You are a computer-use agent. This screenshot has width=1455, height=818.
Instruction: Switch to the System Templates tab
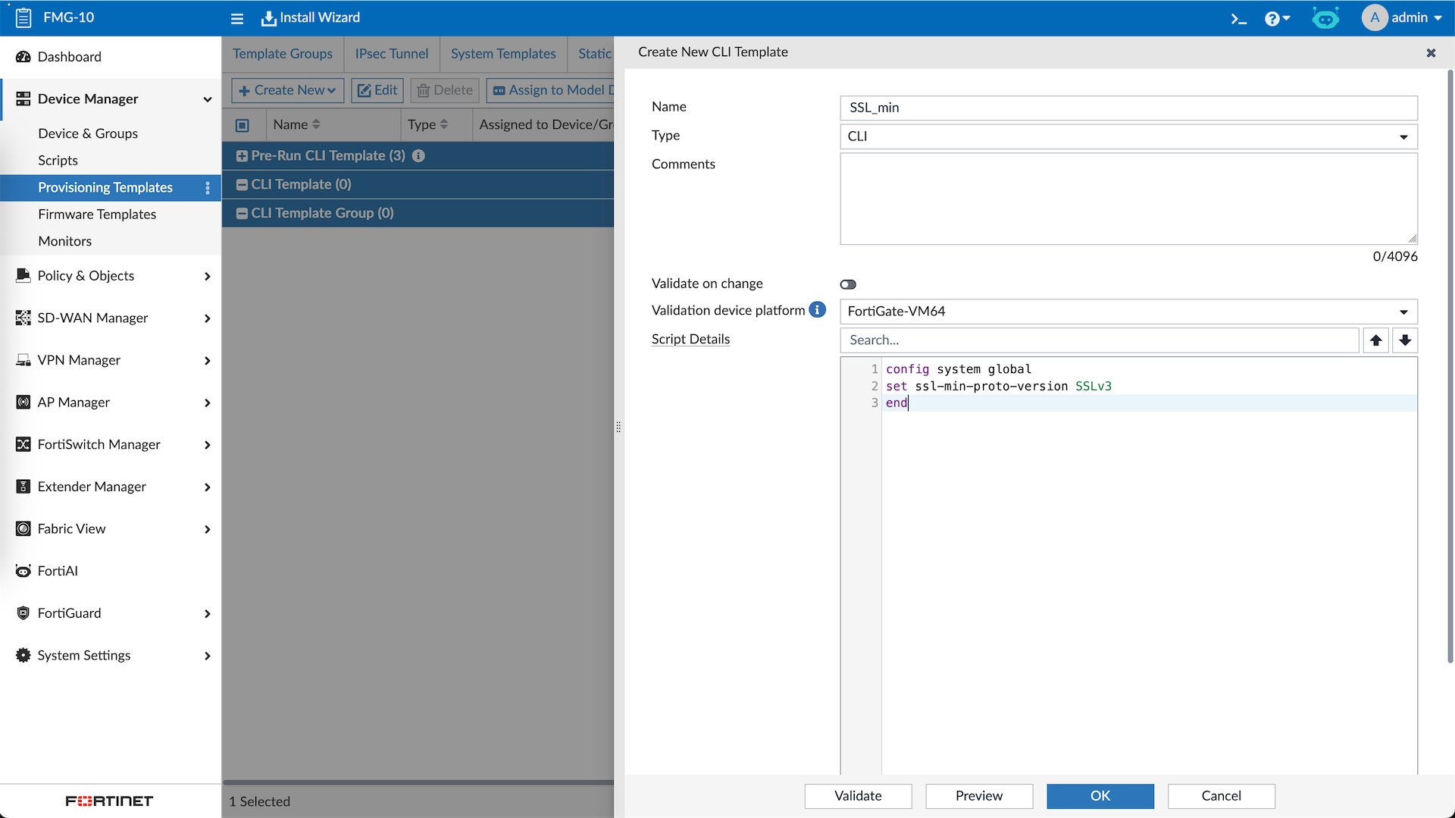point(503,54)
